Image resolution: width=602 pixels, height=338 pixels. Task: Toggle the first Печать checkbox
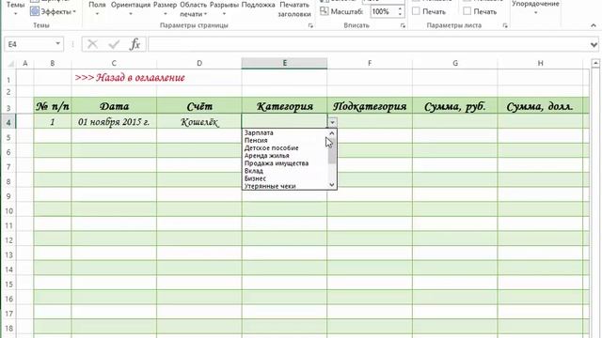(416, 11)
